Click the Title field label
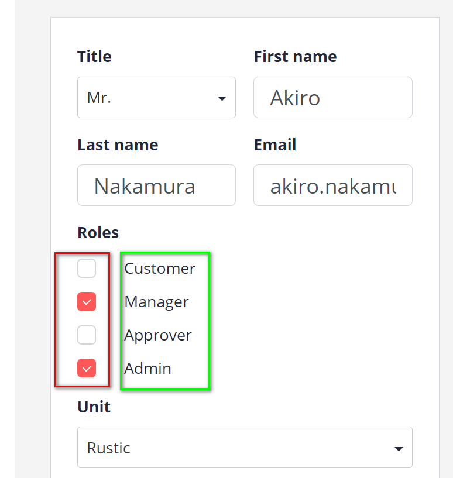 (94, 56)
